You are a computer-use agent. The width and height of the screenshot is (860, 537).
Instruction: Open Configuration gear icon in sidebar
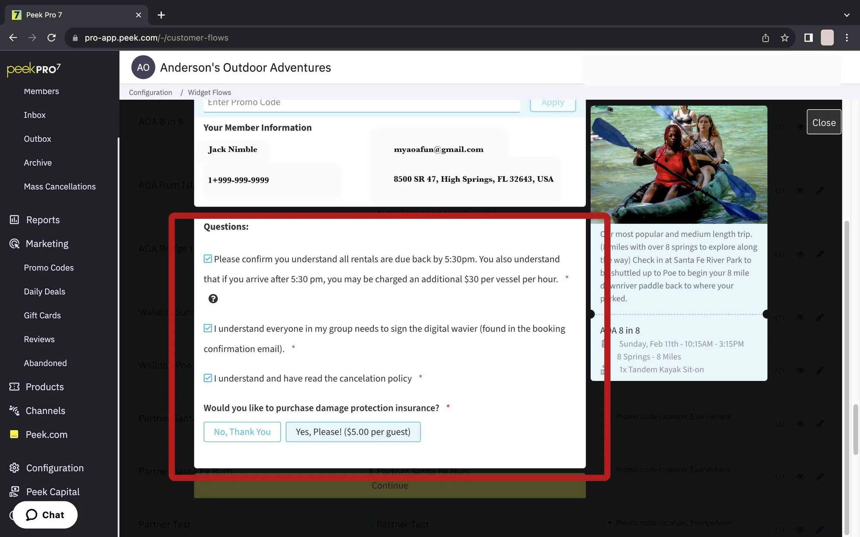pyautogui.click(x=14, y=468)
